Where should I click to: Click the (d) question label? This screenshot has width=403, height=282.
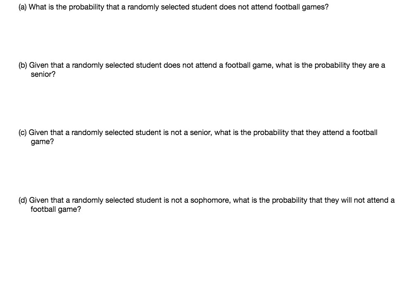click(23, 200)
